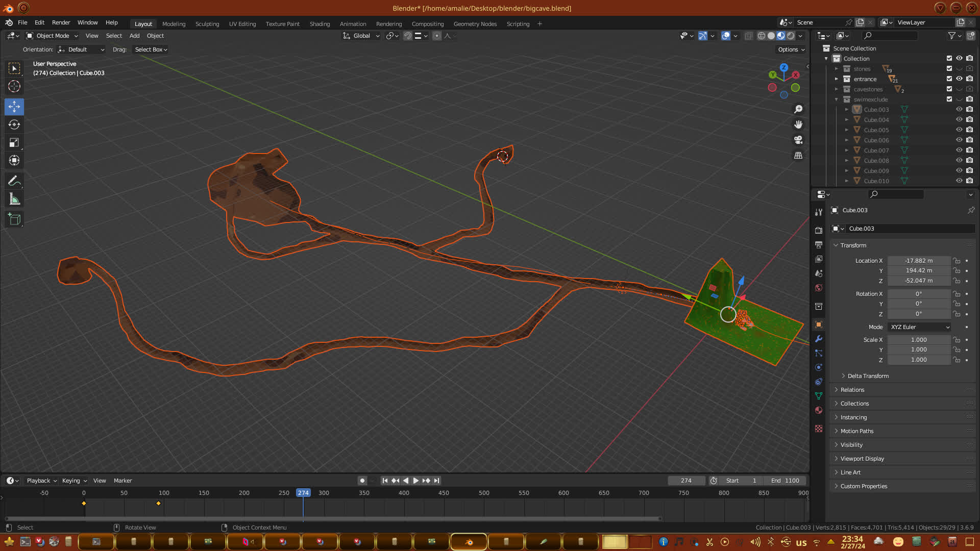The width and height of the screenshot is (980, 551).
Task: Click the keyframe diamond at frame 100
Action: [159, 504]
